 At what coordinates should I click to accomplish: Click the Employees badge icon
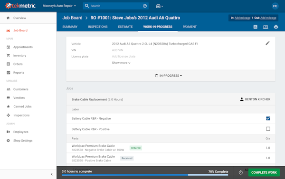[x=9, y=132]
